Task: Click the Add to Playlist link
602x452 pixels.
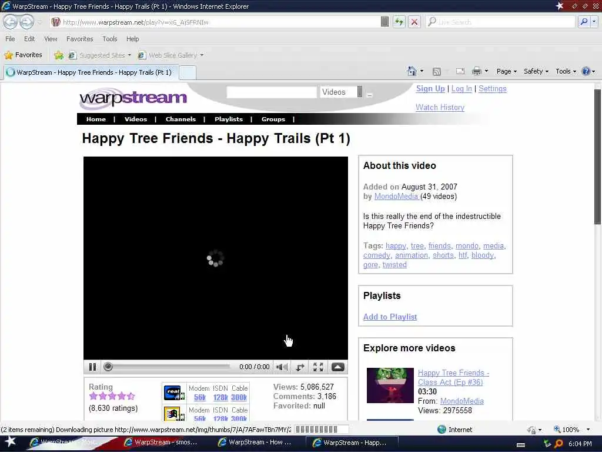Action: pos(390,317)
